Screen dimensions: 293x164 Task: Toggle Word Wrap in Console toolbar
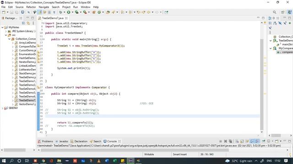(x=247, y=141)
